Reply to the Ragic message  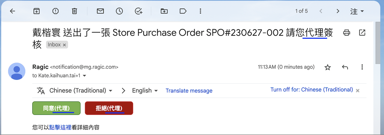tap(345, 67)
